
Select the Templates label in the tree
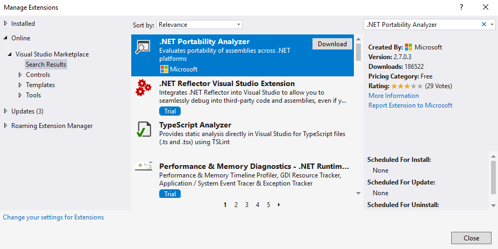(40, 85)
